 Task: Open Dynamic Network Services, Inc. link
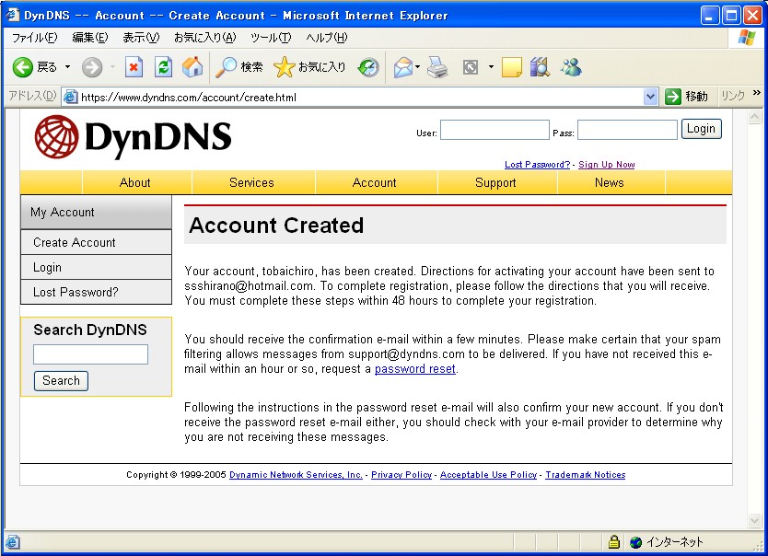[296, 475]
